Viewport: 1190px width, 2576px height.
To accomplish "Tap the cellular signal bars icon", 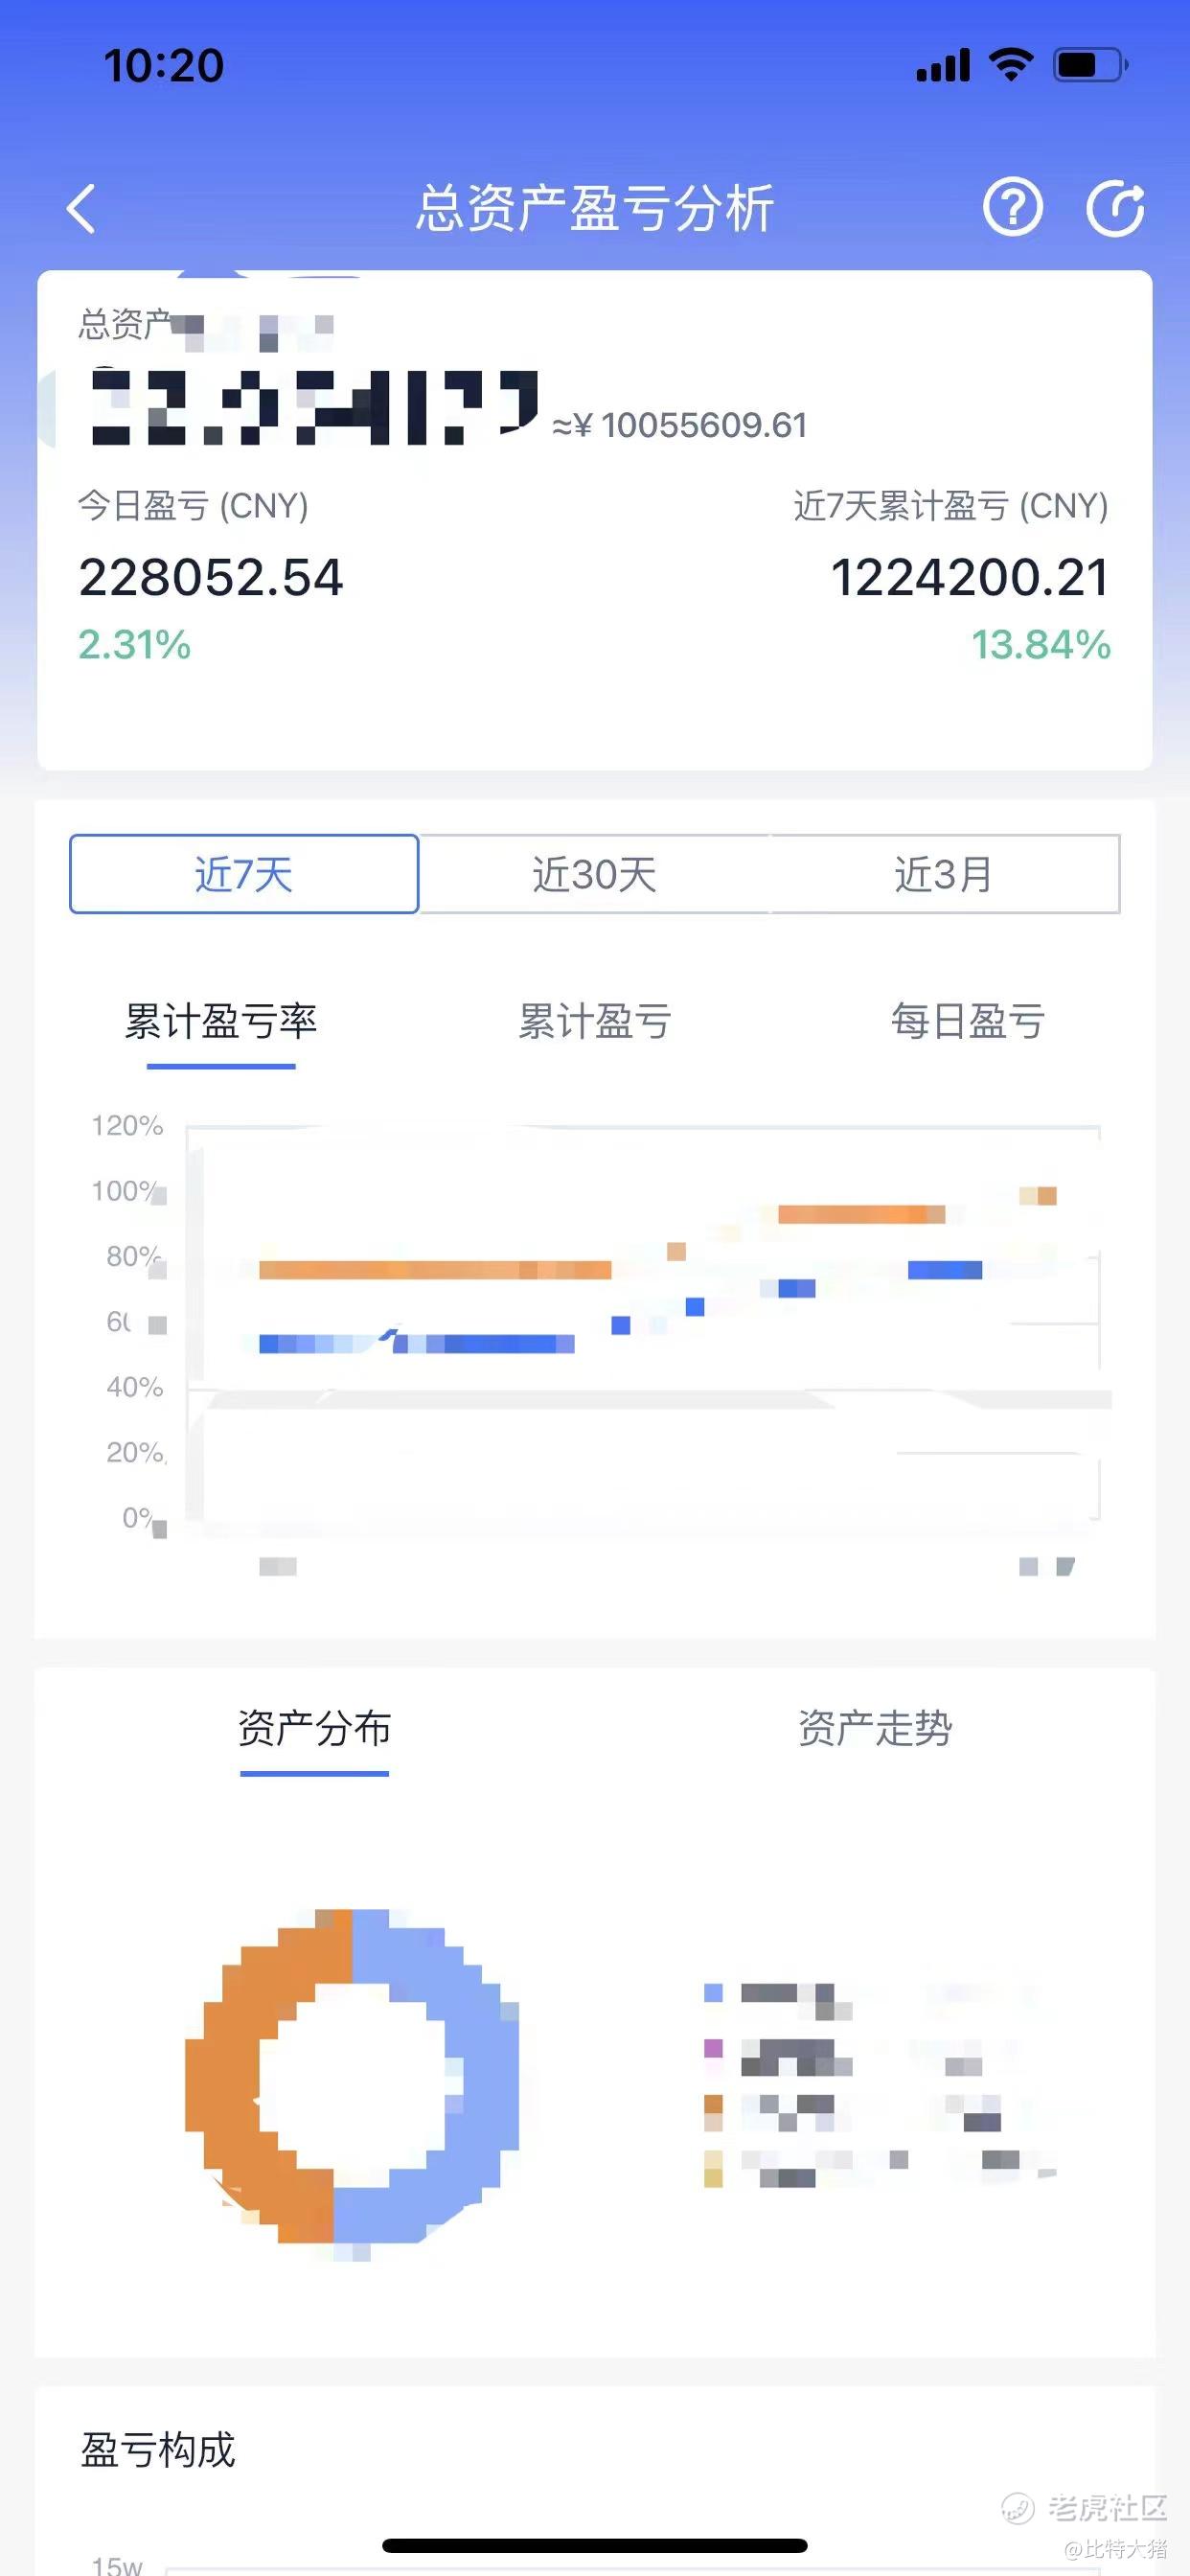I will tap(943, 66).
